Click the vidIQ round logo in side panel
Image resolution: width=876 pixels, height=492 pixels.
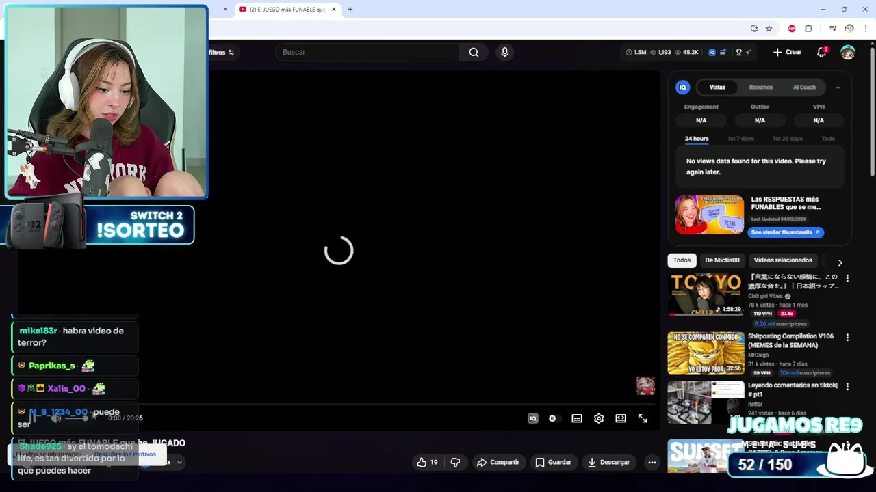click(683, 87)
